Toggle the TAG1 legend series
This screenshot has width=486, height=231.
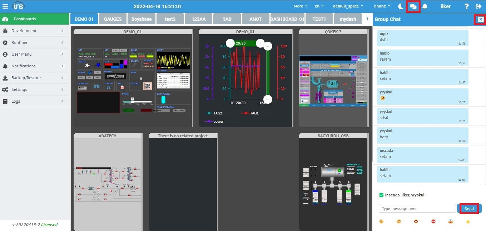point(250,113)
